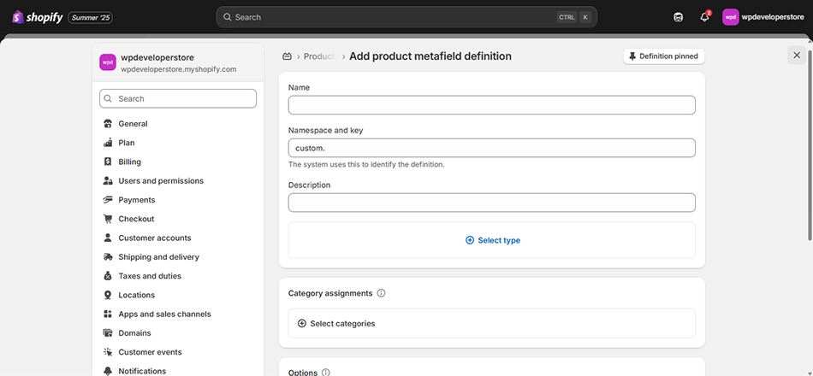813x376 pixels.
Task: Click the Locations pin icon
Action: (x=108, y=295)
